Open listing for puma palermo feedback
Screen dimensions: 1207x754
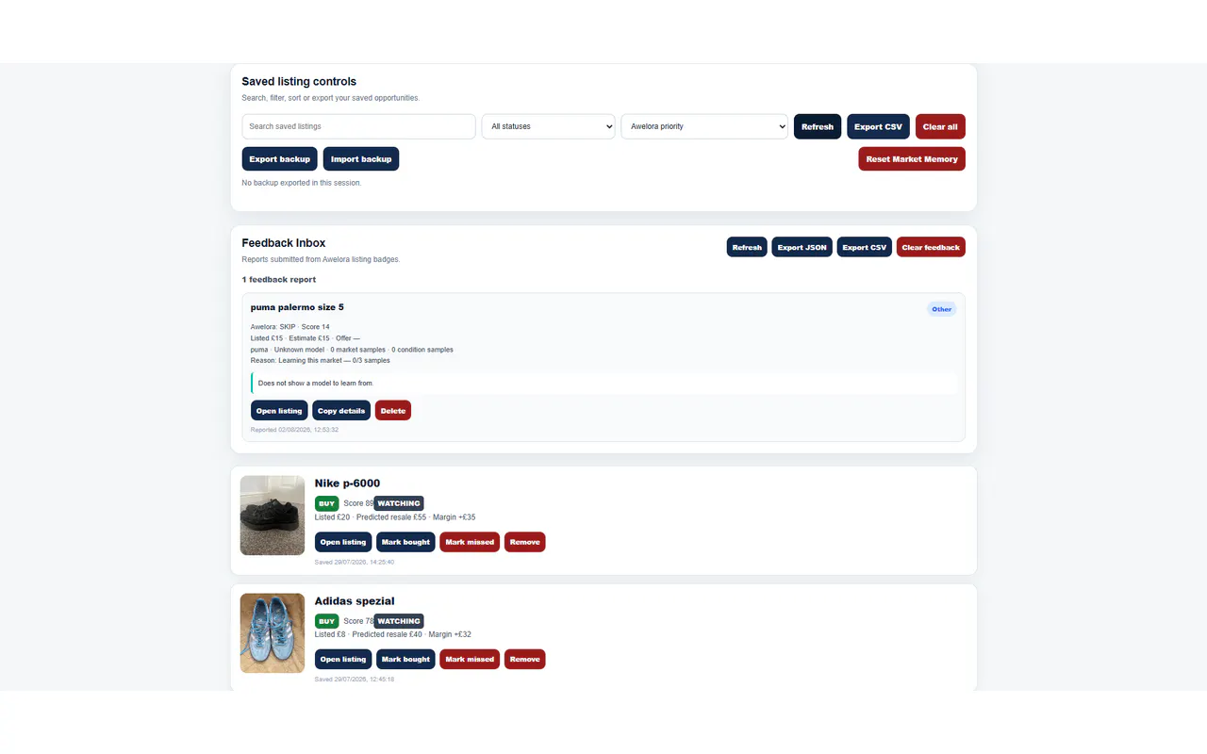click(x=279, y=410)
